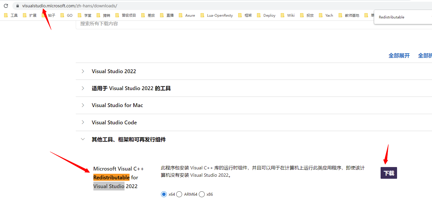Open the 直播 bookmark folder
Viewport: 432px width, 208px height.
click(167, 15)
